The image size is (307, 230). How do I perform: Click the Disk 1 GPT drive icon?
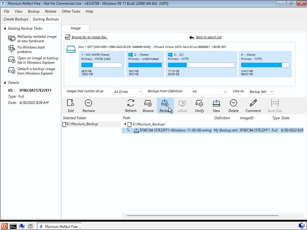pos(71,49)
